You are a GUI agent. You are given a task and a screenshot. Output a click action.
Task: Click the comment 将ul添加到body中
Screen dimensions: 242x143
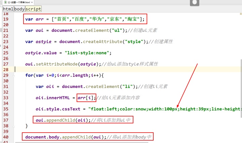[129, 137]
